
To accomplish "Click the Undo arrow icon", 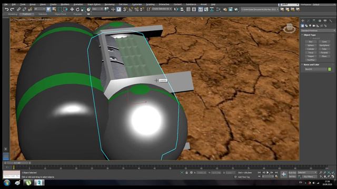I will tap(7, 9).
